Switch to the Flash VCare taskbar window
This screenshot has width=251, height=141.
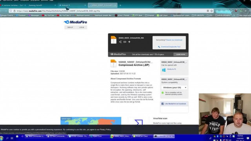100,136
